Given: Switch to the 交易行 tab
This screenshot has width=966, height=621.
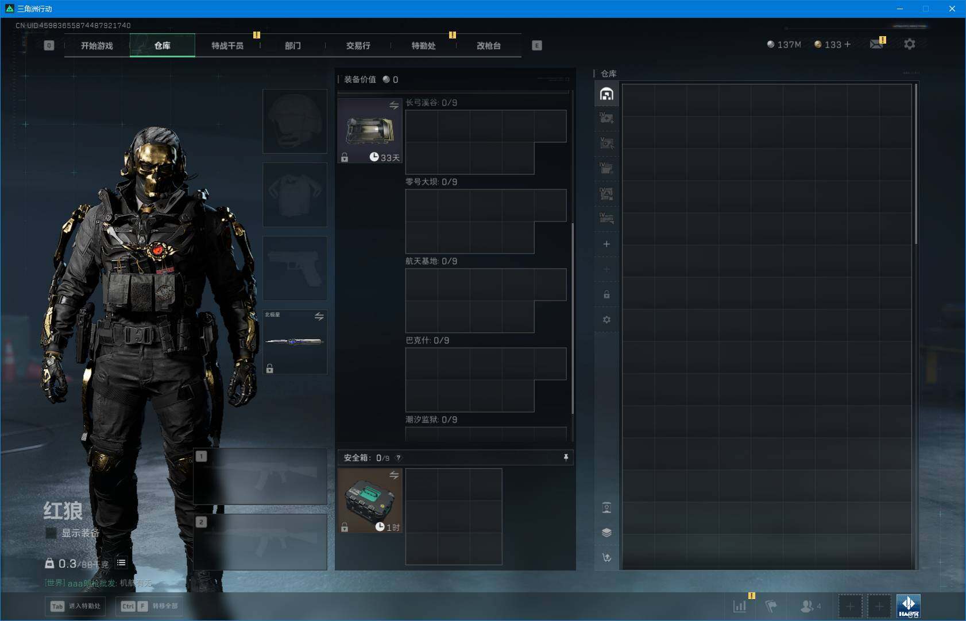Looking at the screenshot, I should [x=358, y=45].
